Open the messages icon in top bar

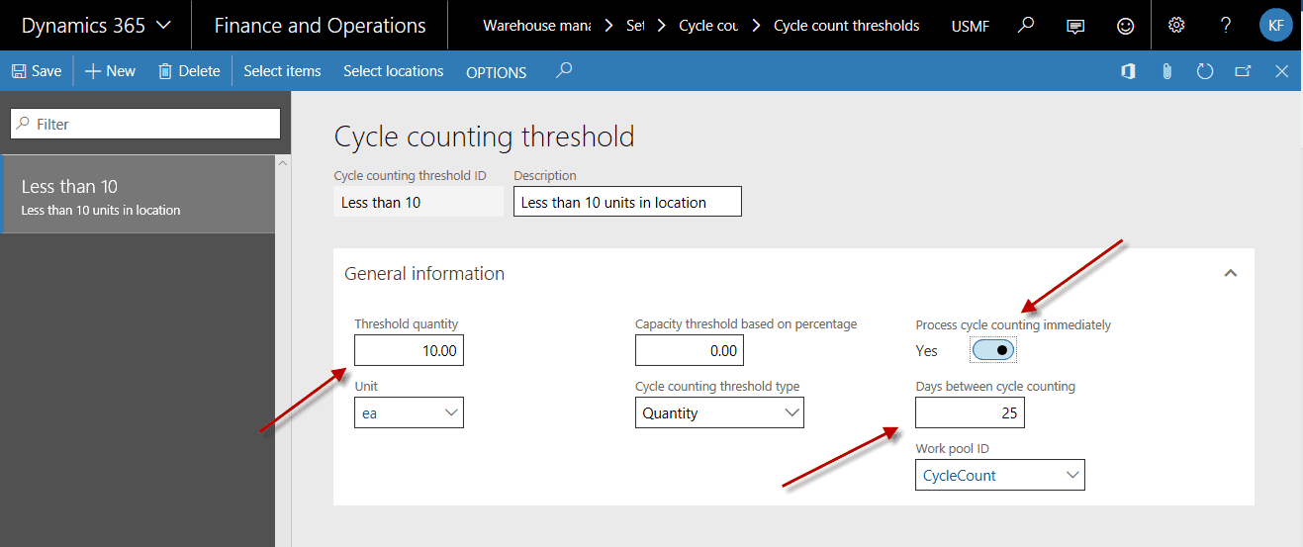coord(1075,27)
